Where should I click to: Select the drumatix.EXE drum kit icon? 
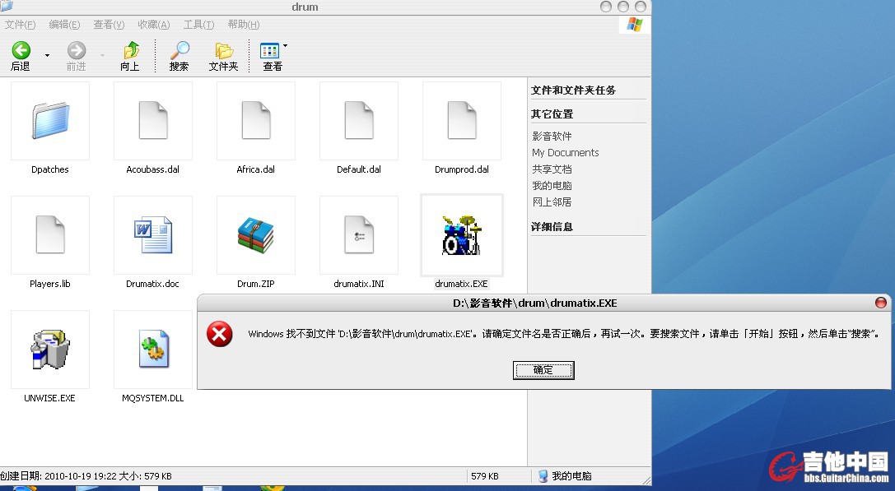tap(462, 235)
